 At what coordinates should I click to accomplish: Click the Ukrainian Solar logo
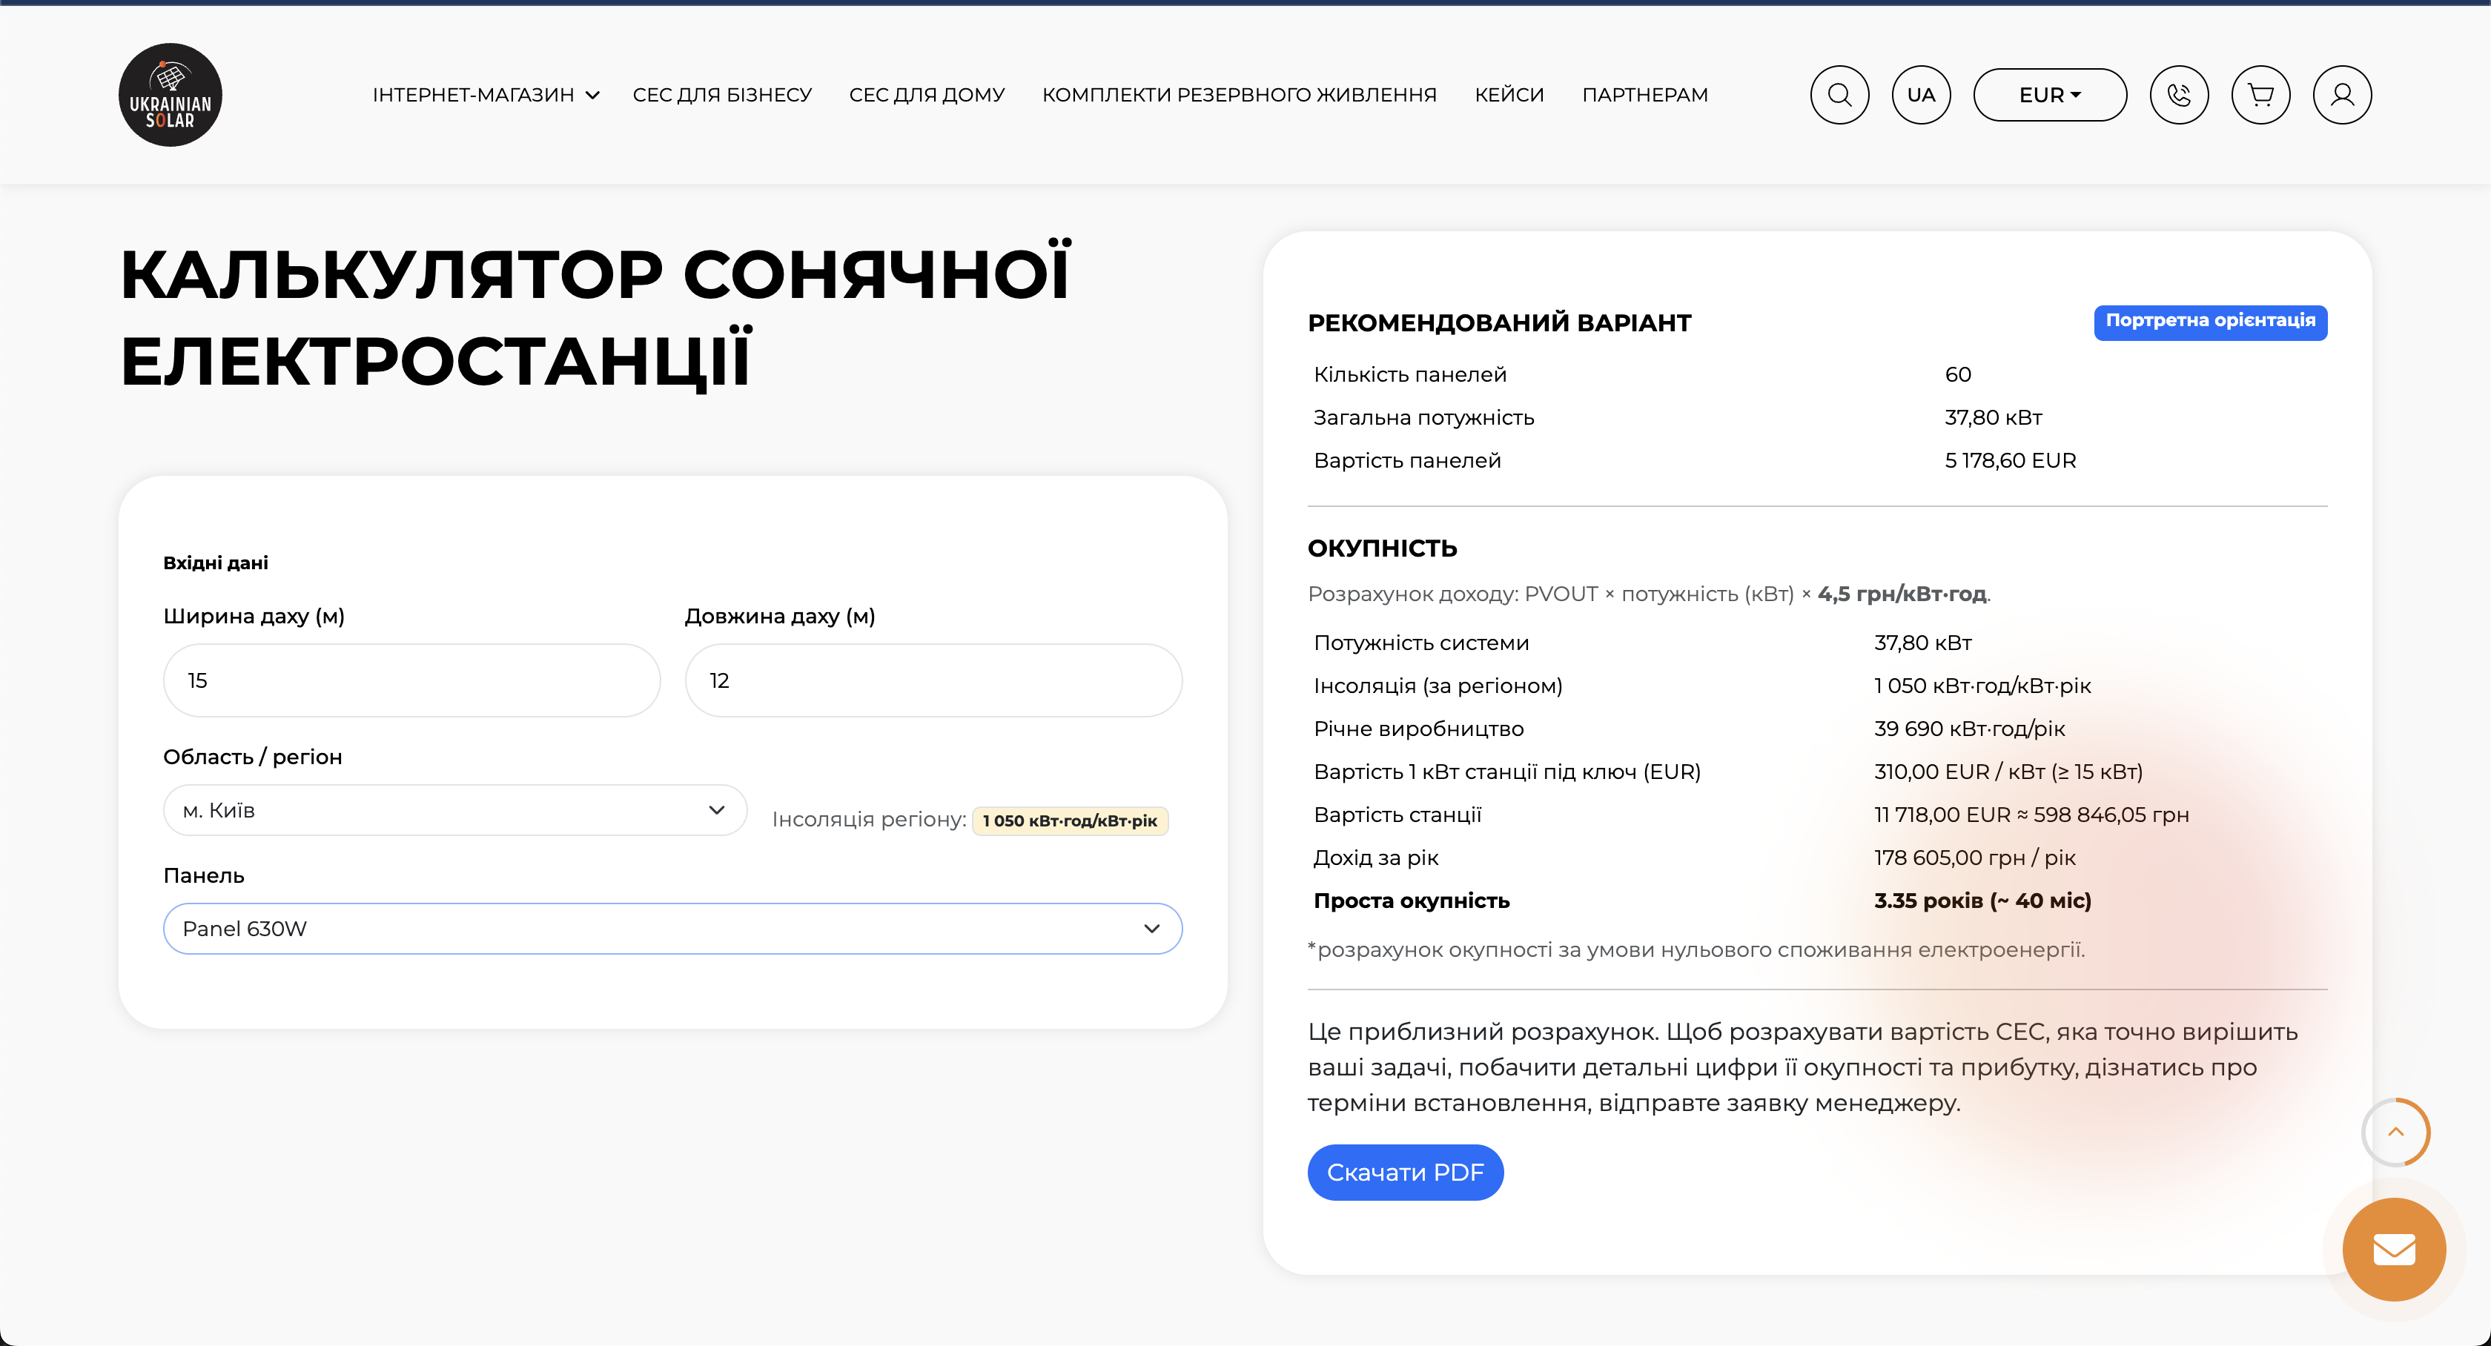[171, 95]
